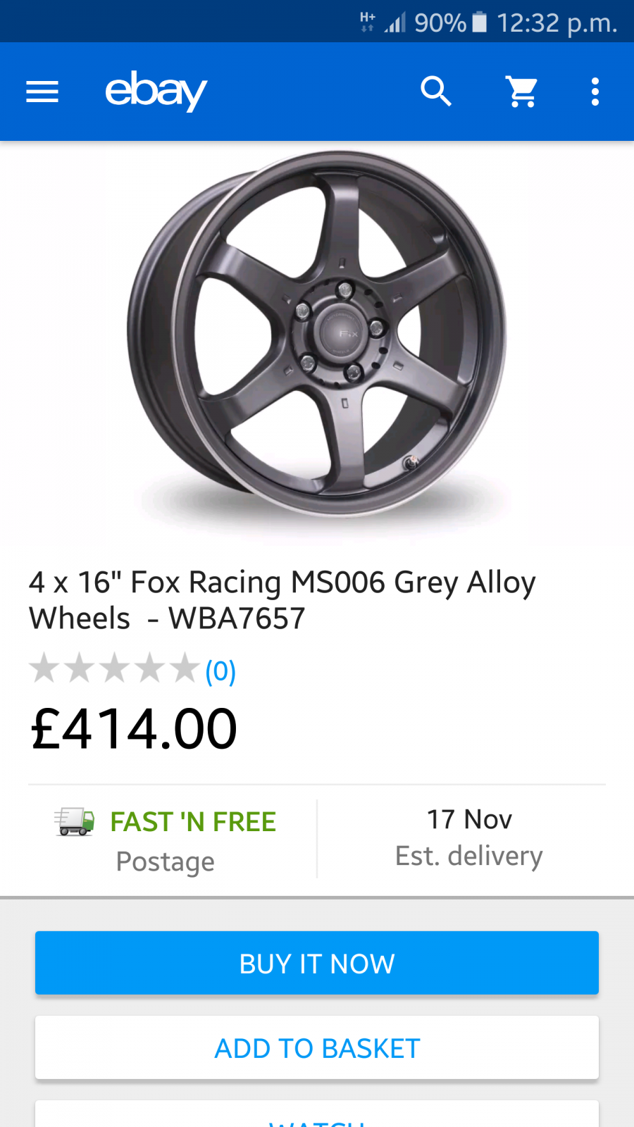
Task: Click the first rating star
Action: [x=44, y=668]
